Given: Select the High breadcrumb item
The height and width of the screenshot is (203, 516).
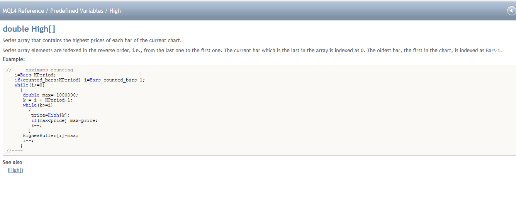Looking at the screenshot, I should point(115,11).
